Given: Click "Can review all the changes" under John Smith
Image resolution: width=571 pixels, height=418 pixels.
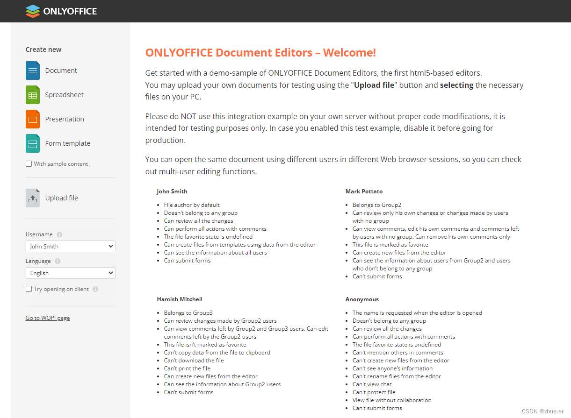Looking at the screenshot, I should pyautogui.click(x=198, y=221).
